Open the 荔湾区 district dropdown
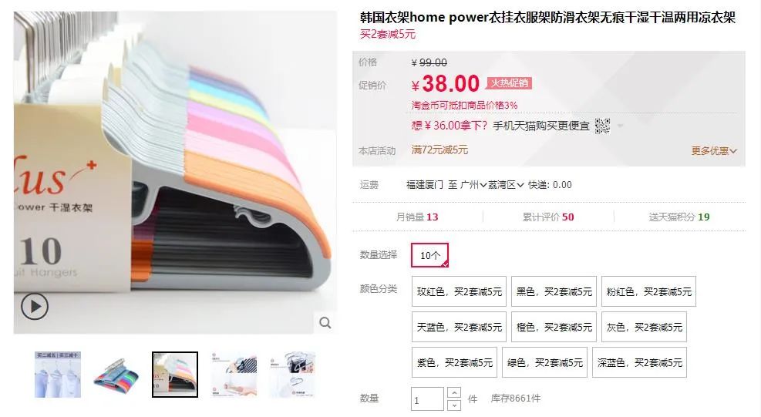Image resolution: width=761 pixels, height=417 pixels. [506, 185]
